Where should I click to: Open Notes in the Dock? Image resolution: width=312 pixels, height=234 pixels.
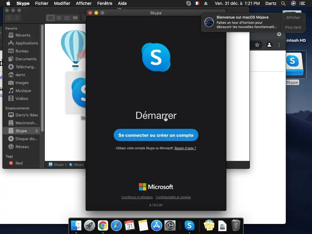(x=143, y=225)
